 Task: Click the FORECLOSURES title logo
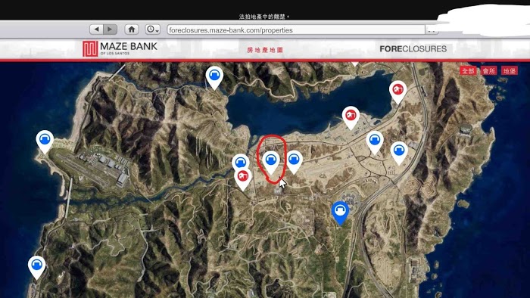point(413,49)
